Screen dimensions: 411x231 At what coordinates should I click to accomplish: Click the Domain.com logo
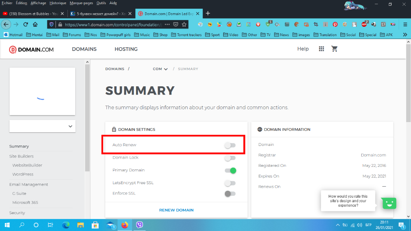[x=31, y=50]
